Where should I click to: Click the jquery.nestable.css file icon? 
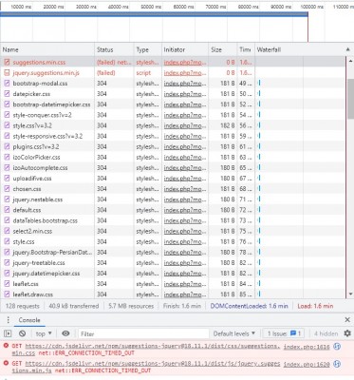click(7, 199)
